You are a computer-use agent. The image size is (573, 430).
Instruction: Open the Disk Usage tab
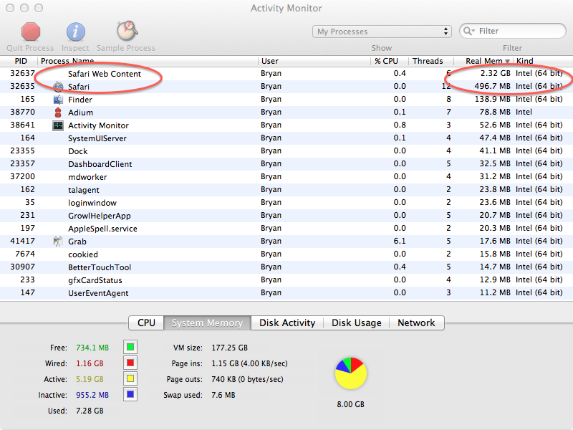pos(356,323)
